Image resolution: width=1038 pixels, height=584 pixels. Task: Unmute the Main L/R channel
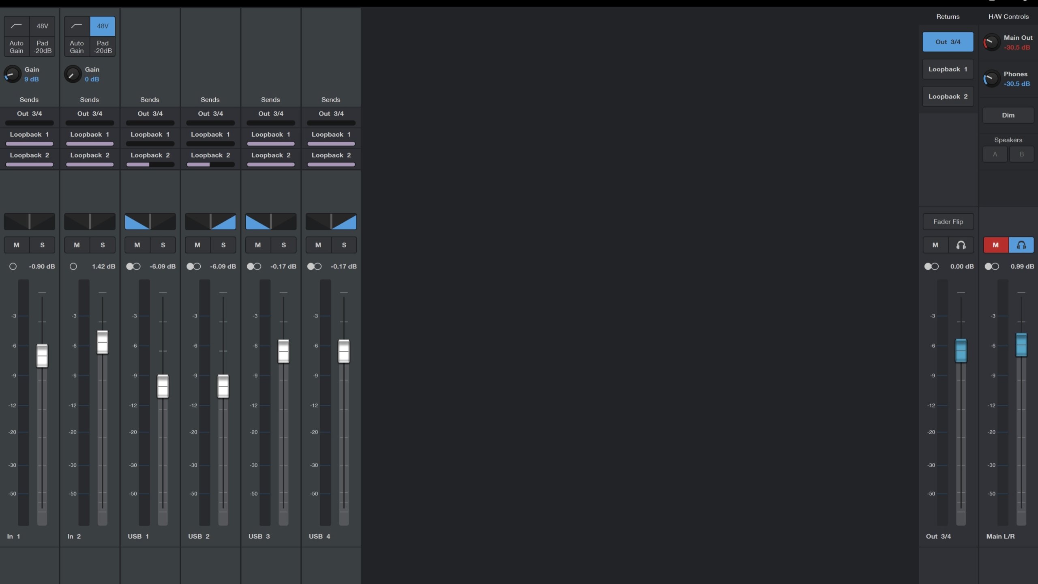tap(996, 245)
